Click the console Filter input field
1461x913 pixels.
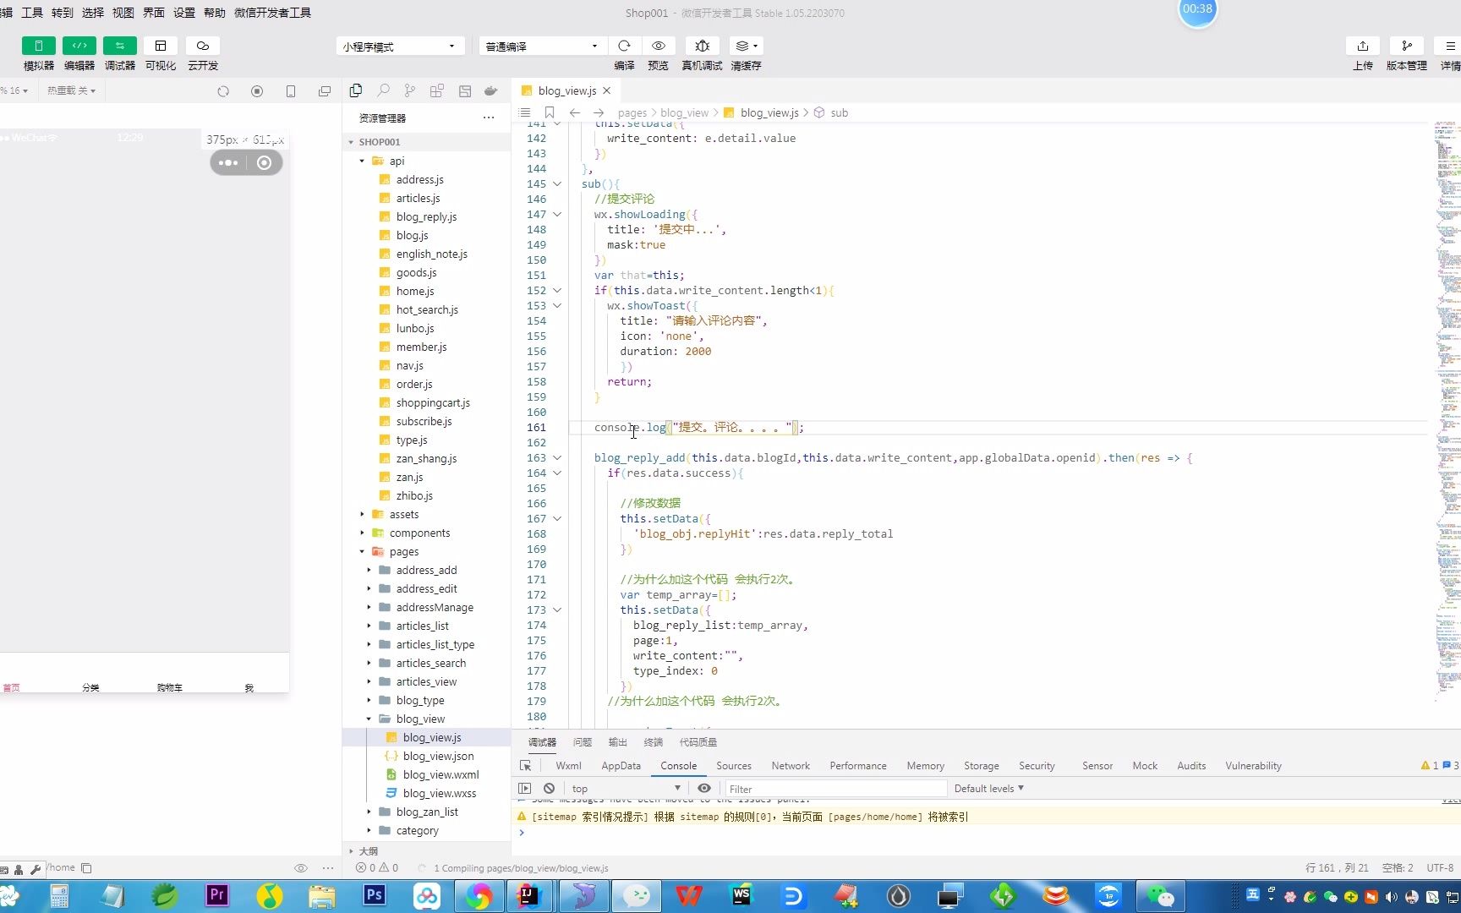835,789
